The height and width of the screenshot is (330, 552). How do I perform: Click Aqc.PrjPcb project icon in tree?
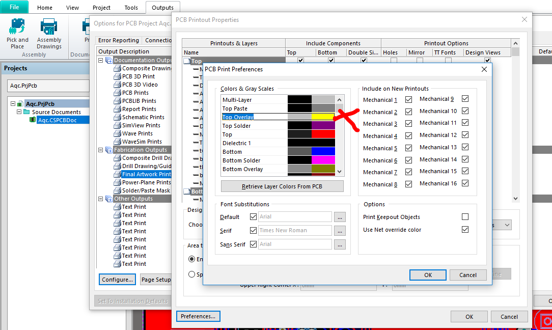click(x=20, y=104)
